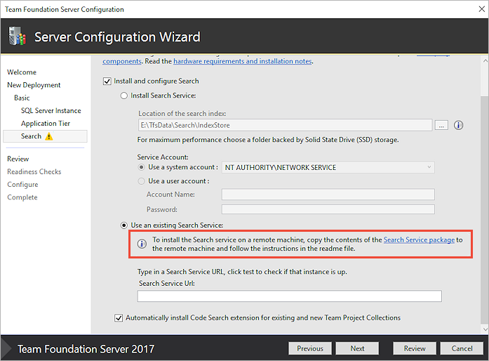The width and height of the screenshot is (489, 361).
Task: Click the Previous button
Action: pos(310,348)
